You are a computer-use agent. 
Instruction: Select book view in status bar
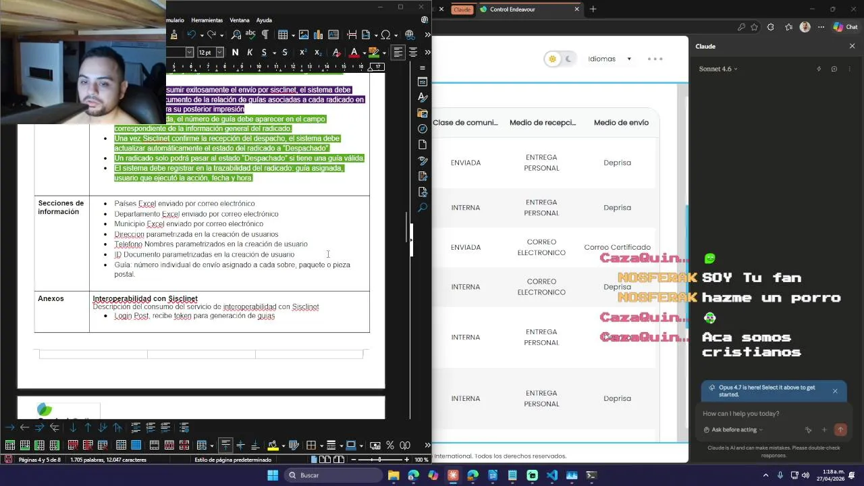337,460
